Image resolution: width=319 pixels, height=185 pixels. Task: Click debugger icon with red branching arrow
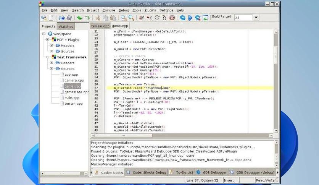pos(149,18)
